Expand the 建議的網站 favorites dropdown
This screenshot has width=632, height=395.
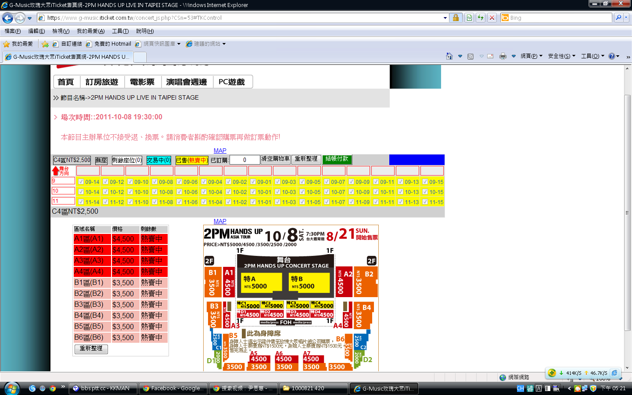[x=224, y=44]
